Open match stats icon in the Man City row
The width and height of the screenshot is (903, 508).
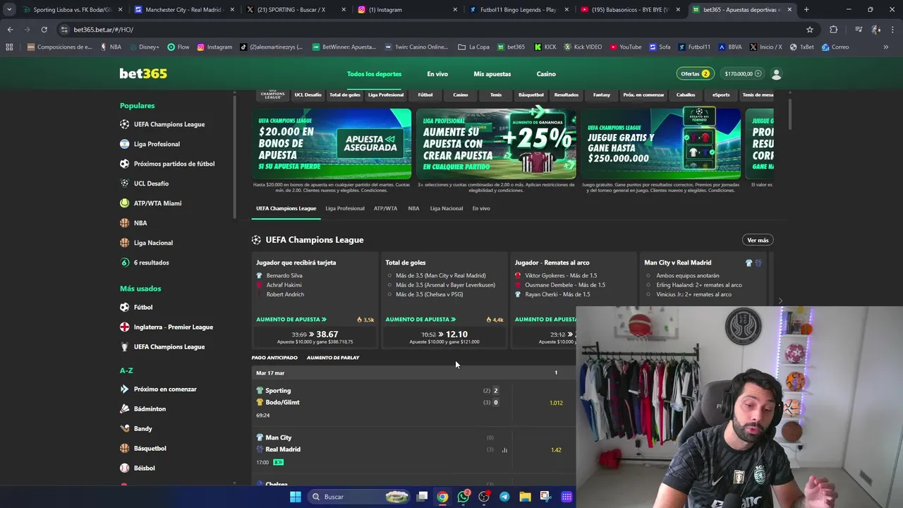pos(504,449)
